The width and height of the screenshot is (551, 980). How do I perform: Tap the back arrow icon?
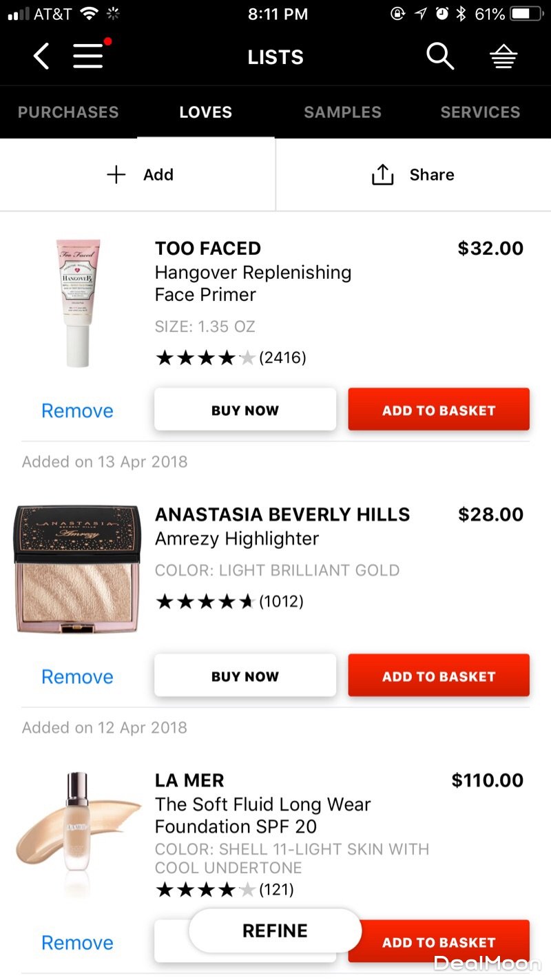click(41, 56)
